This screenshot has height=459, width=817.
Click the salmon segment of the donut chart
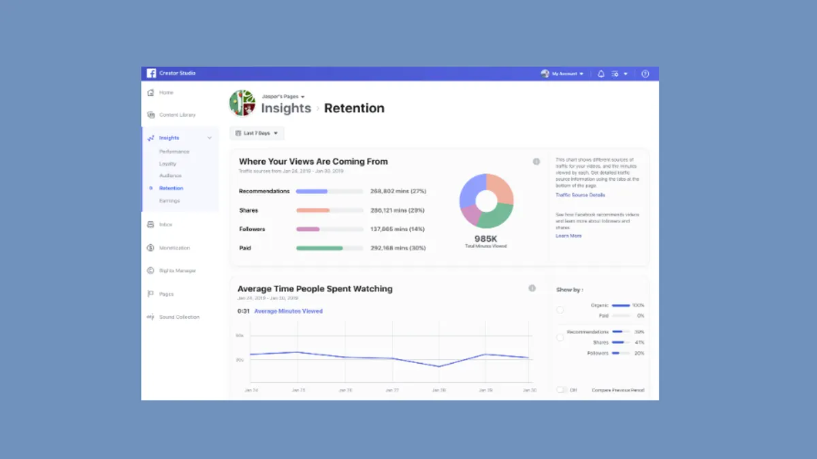501,188
